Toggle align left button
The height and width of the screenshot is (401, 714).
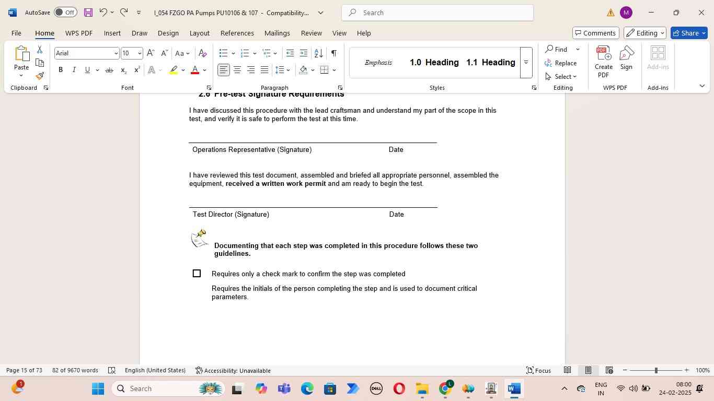pos(224,70)
